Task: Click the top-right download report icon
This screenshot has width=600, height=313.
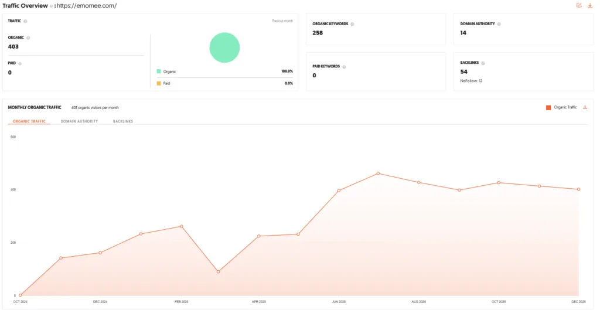Action: [589, 5]
